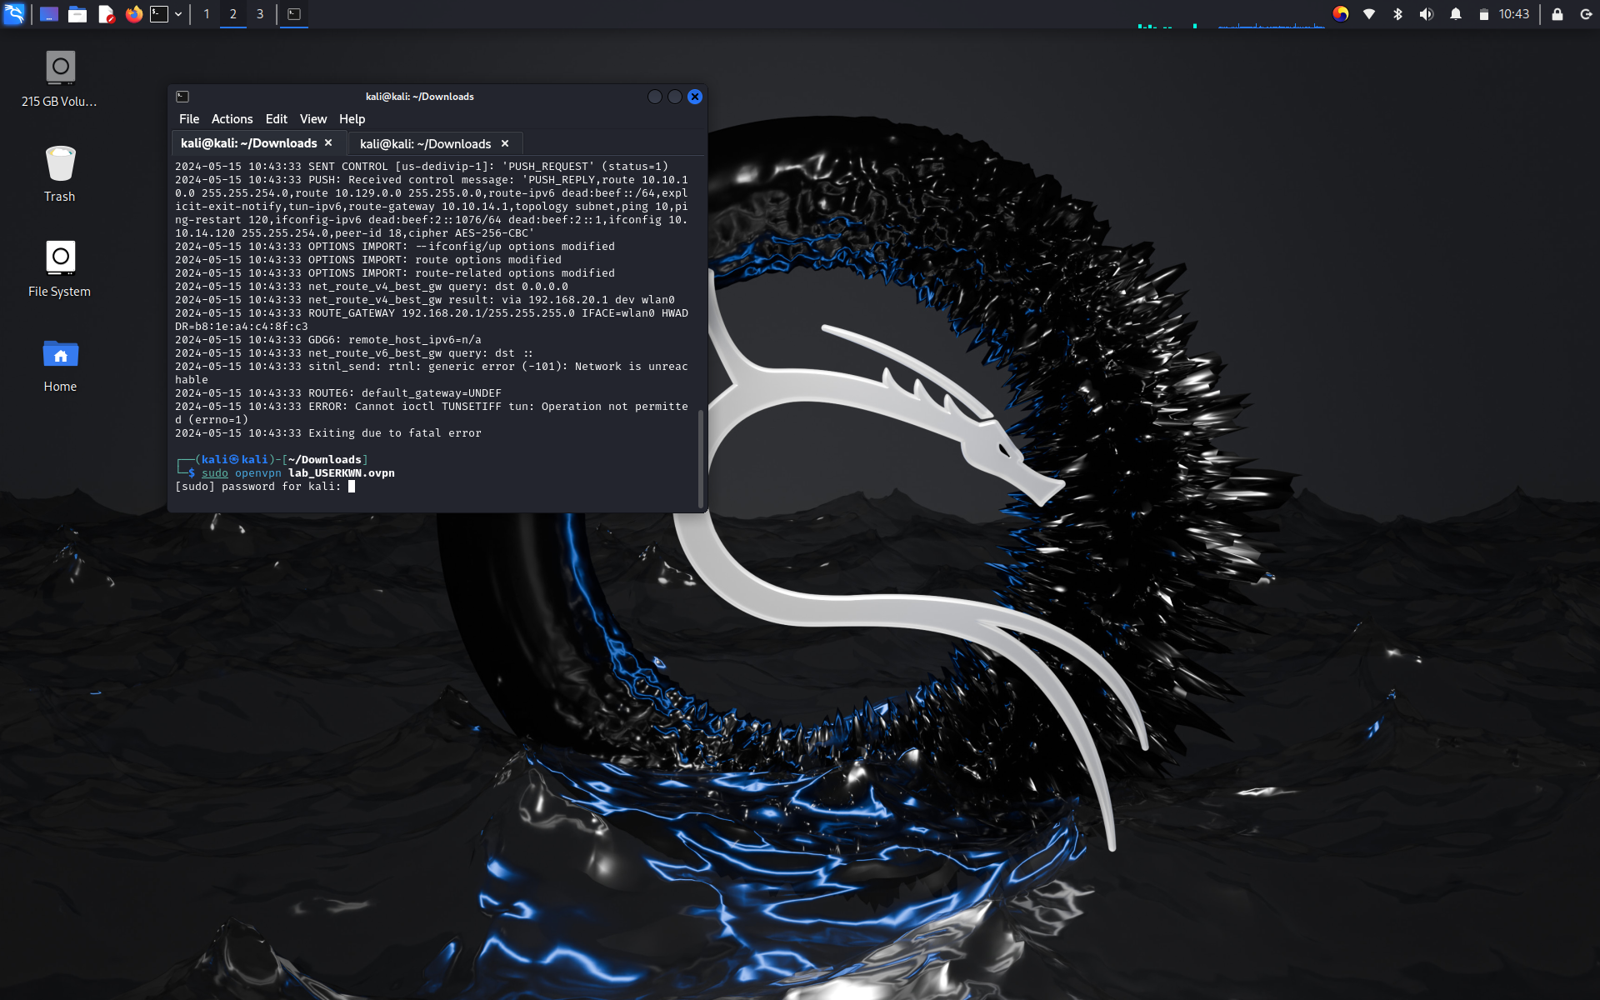This screenshot has height=1000, width=1600.
Task: Expand the terminal launcher dropdown arrow
Action: pos(178,14)
